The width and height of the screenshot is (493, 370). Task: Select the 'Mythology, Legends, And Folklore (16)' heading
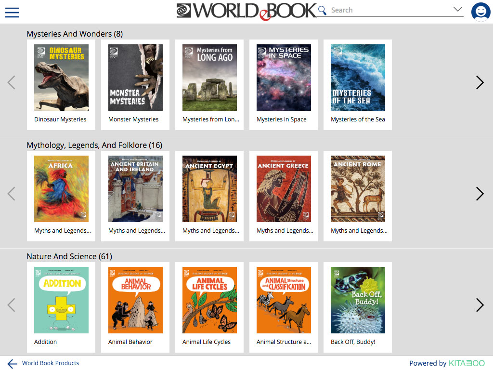pos(94,145)
